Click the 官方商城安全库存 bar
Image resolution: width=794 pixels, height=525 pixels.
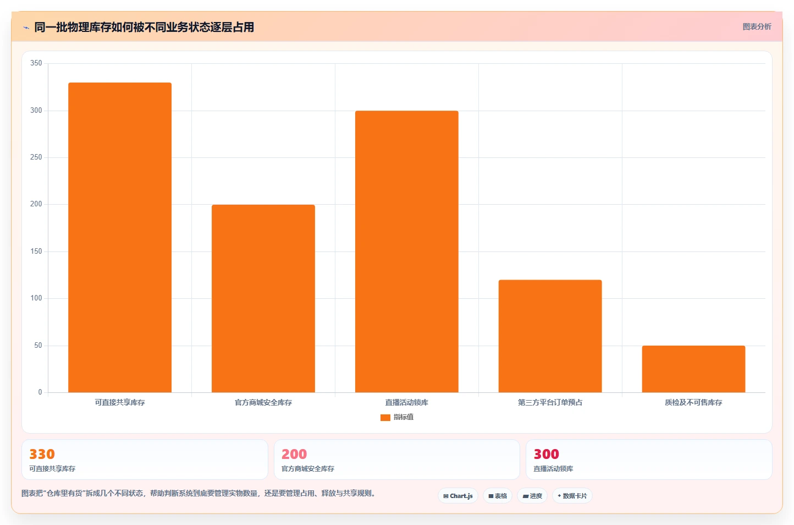pos(263,298)
